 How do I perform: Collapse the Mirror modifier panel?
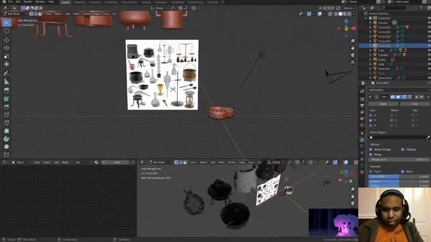(x=370, y=97)
